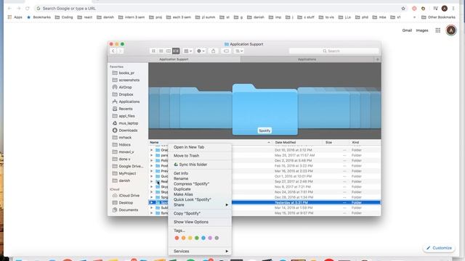Apply the red tag color
The image size is (465, 261).
(x=177, y=238)
